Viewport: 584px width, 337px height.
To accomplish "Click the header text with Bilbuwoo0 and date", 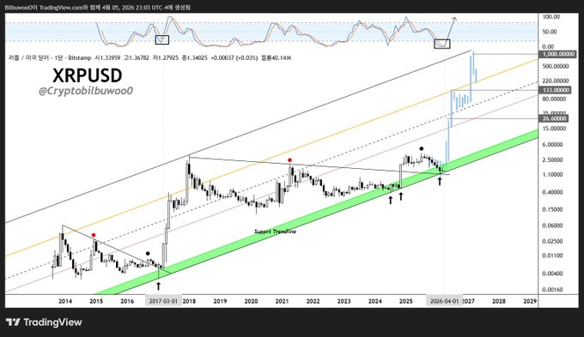I will click(x=98, y=7).
